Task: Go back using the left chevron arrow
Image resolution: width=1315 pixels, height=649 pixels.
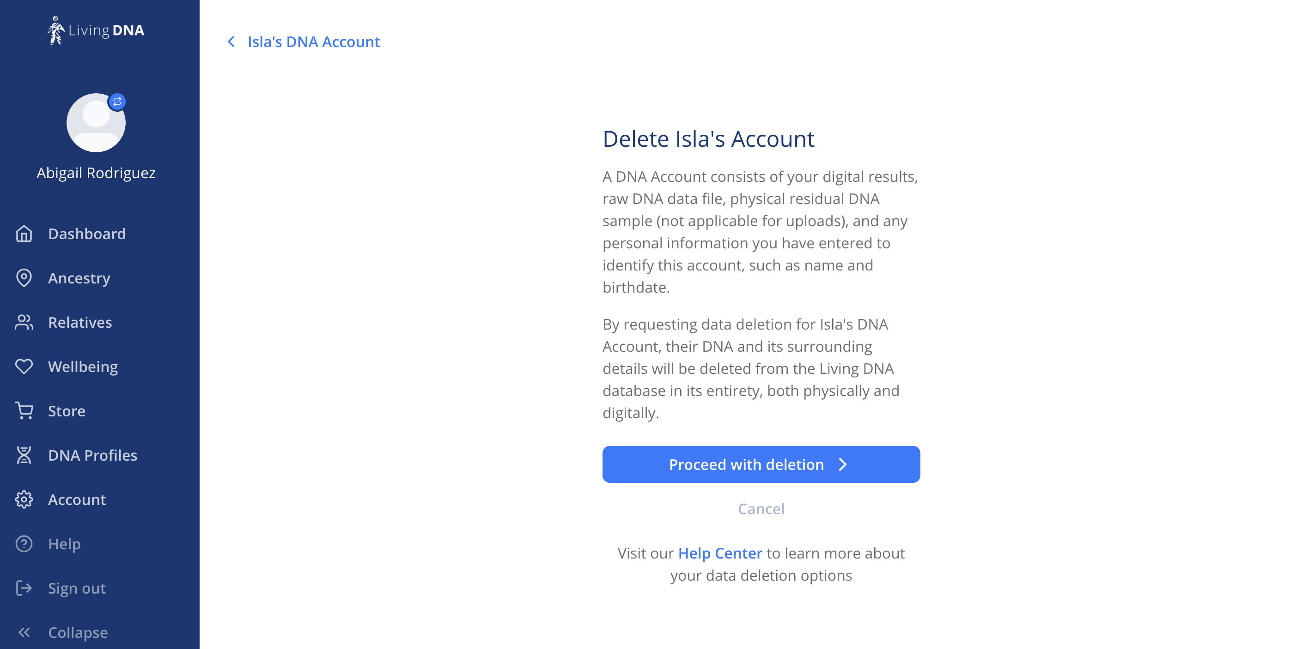Action: [x=231, y=42]
